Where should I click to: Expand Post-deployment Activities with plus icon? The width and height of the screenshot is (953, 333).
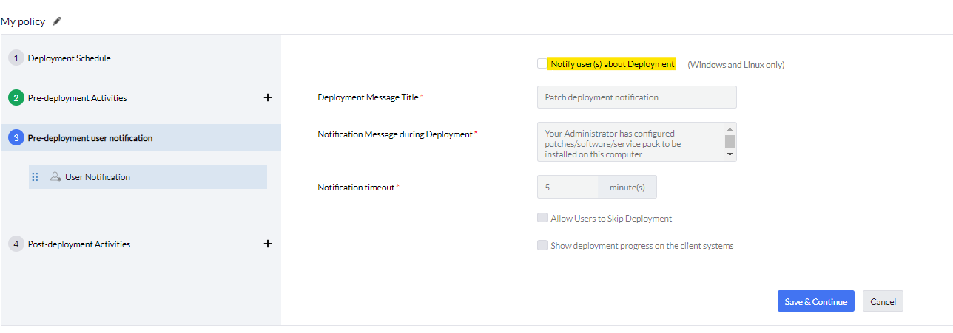pyautogui.click(x=268, y=244)
